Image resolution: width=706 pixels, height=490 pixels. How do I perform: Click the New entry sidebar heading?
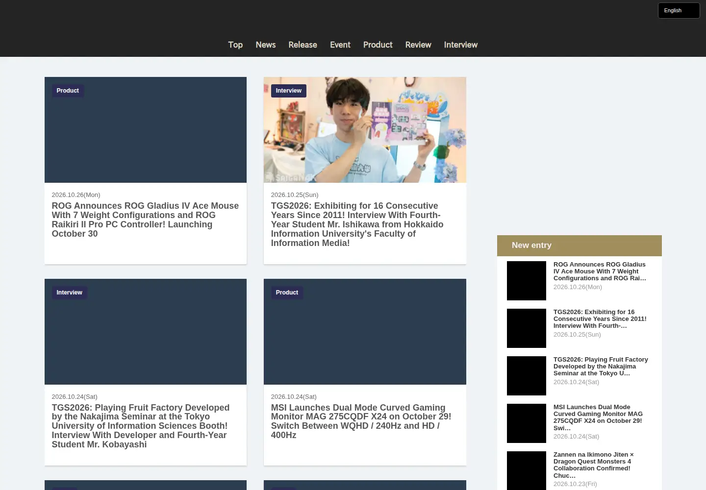[x=580, y=245]
